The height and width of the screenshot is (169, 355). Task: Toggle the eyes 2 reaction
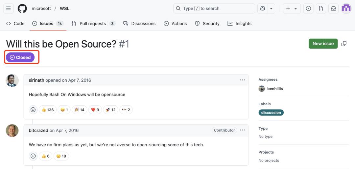pyautogui.click(x=126, y=110)
